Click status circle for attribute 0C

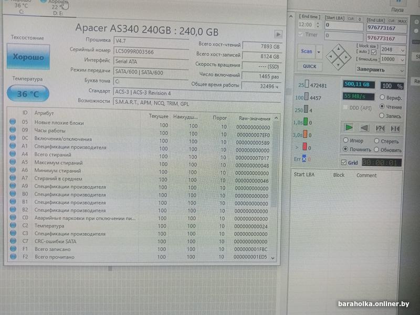(13, 138)
